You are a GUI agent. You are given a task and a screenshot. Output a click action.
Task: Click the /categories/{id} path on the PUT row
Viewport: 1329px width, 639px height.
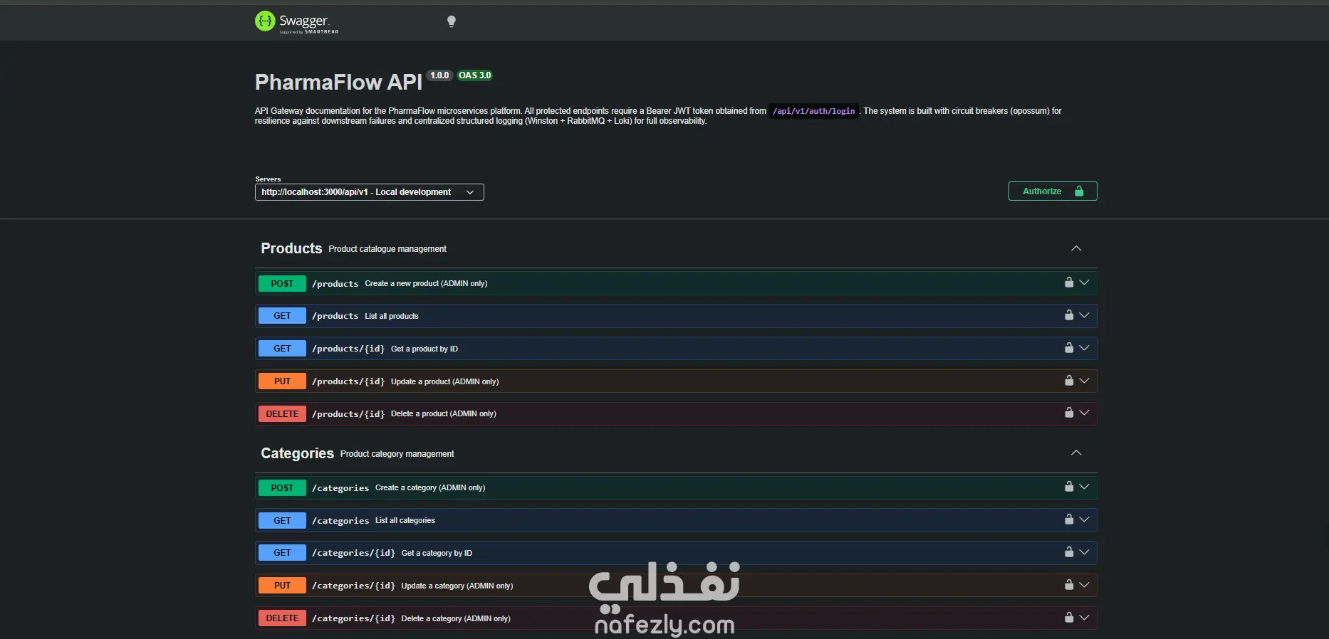[353, 586]
